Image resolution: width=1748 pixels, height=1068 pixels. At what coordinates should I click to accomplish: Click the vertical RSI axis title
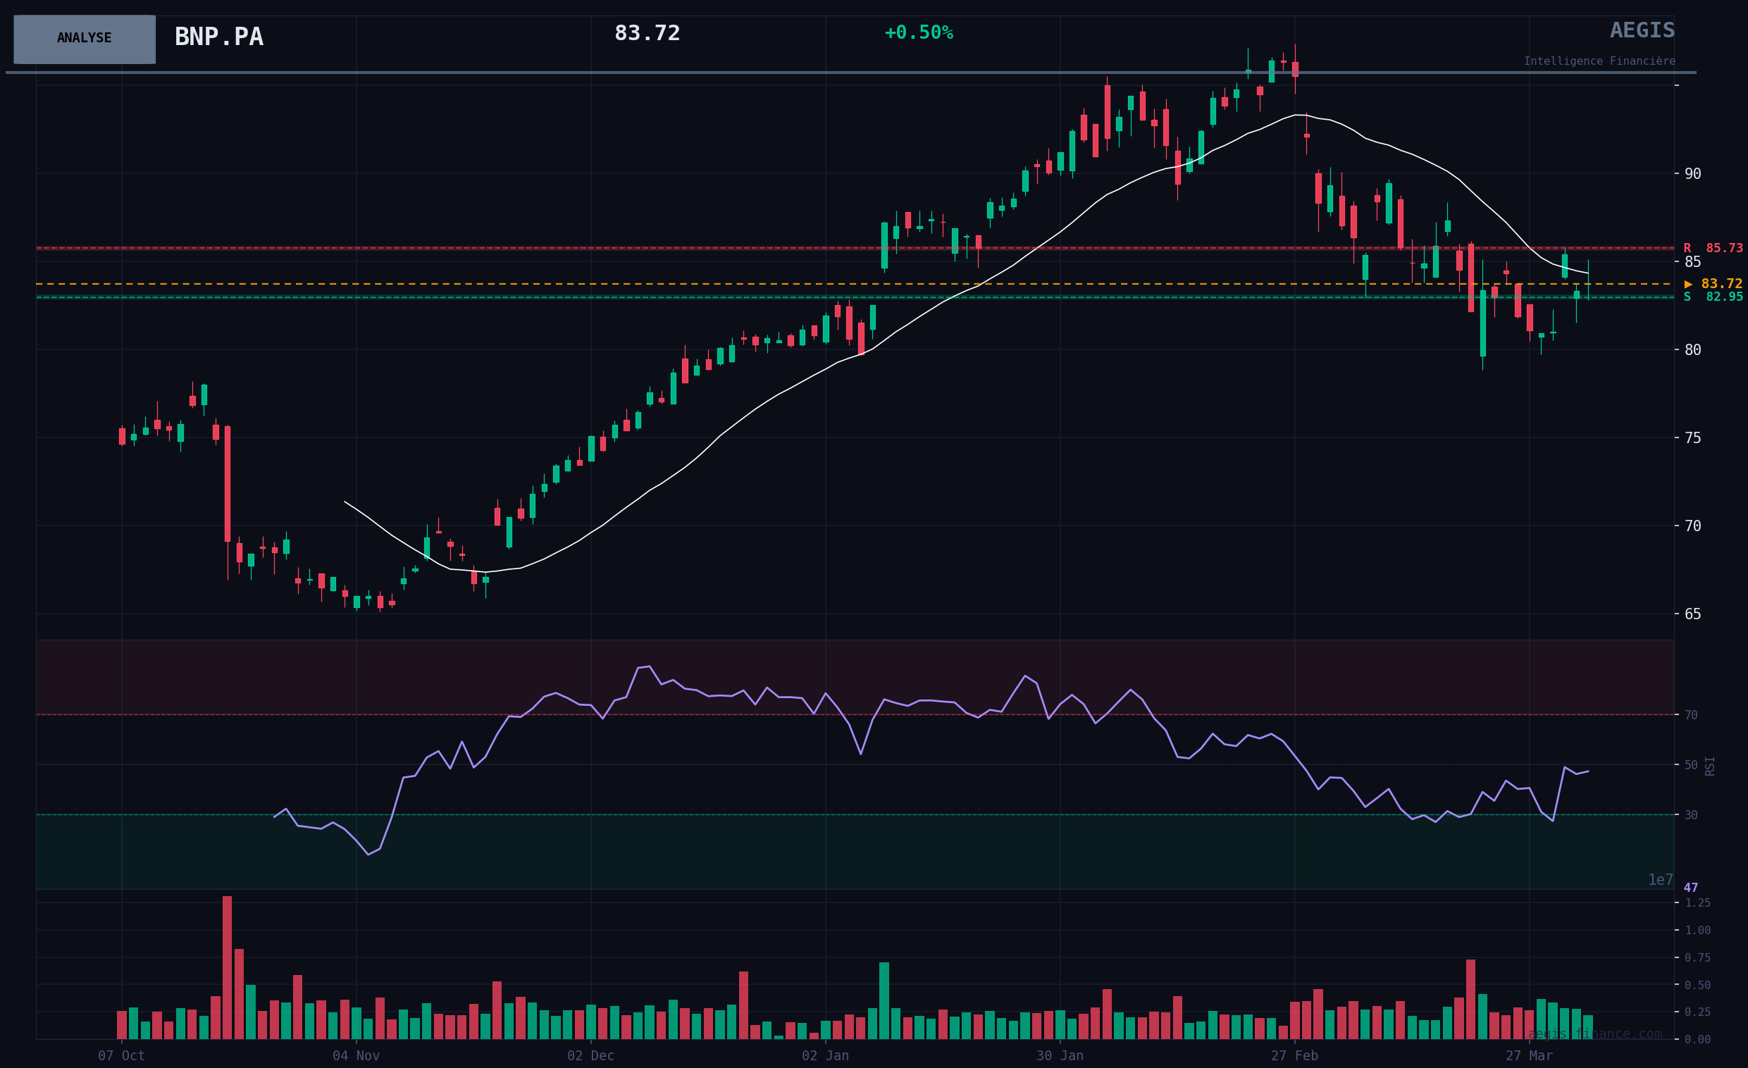tap(1710, 766)
